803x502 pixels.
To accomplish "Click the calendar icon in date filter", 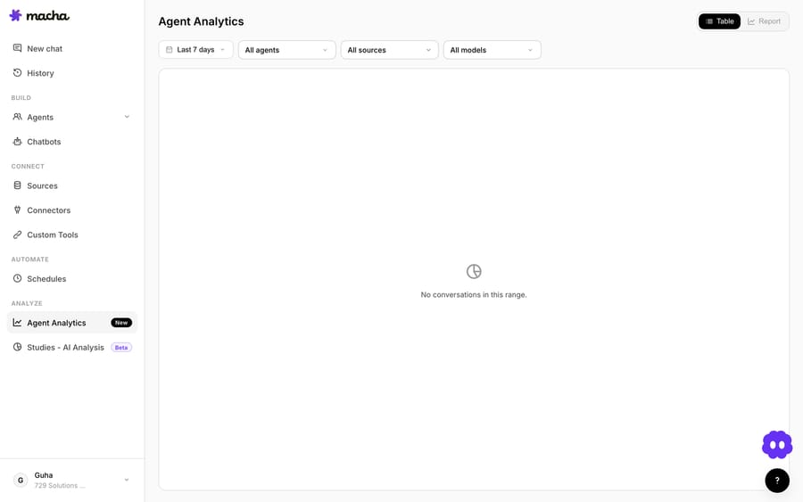I will (169, 50).
